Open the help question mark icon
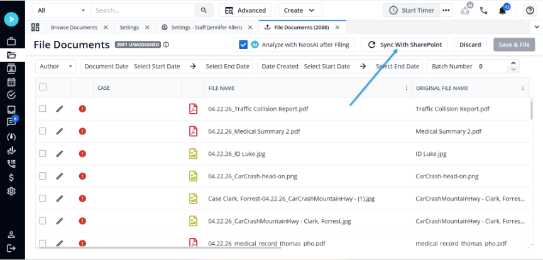Viewport: 543px width, 260px height. pos(530,11)
